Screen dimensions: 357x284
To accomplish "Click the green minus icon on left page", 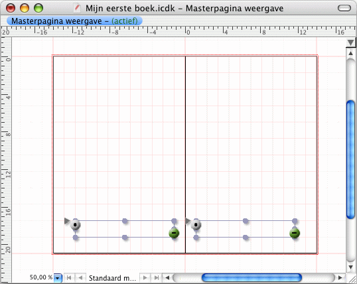I will [x=174, y=233].
